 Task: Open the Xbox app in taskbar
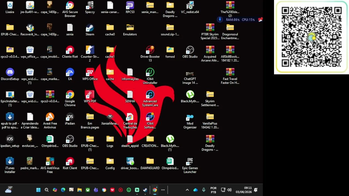pos(88,190)
